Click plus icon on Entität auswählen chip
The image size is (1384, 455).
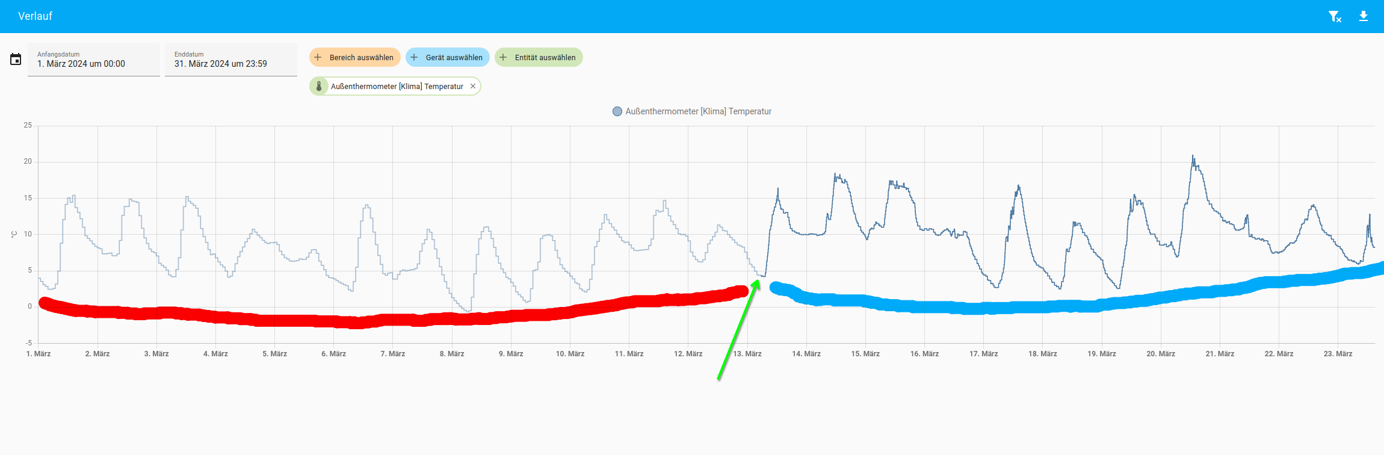pos(503,57)
